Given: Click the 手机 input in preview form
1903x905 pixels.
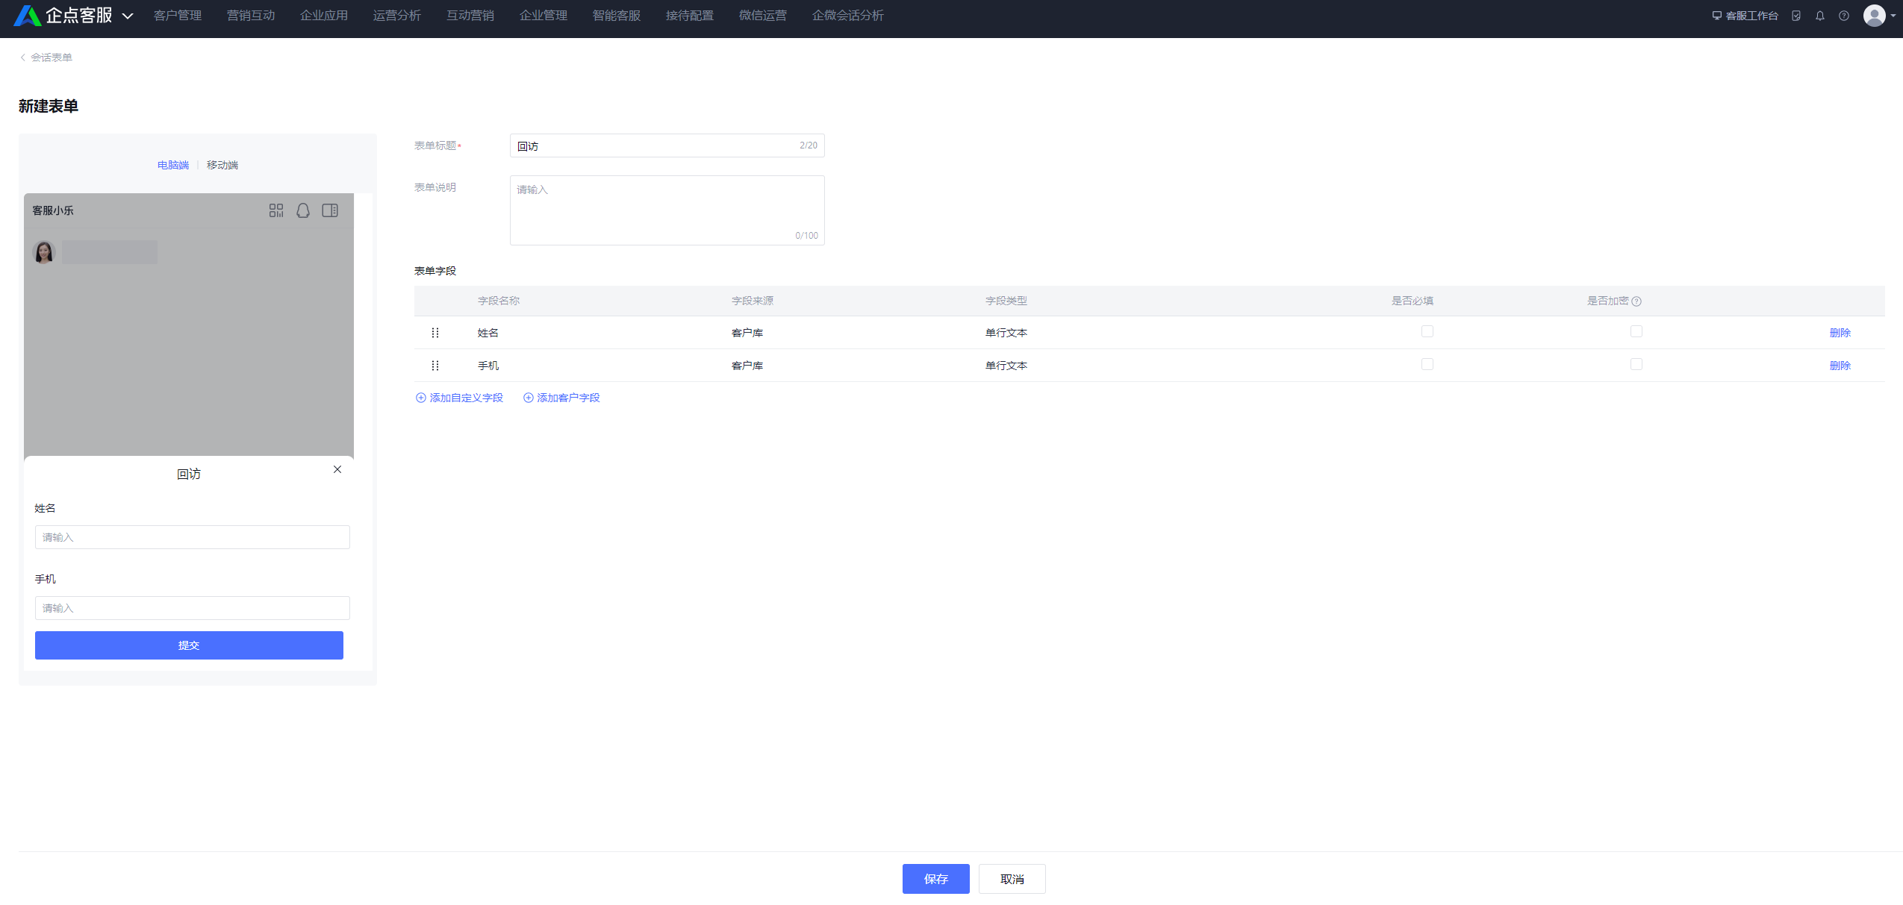Looking at the screenshot, I should 193,608.
